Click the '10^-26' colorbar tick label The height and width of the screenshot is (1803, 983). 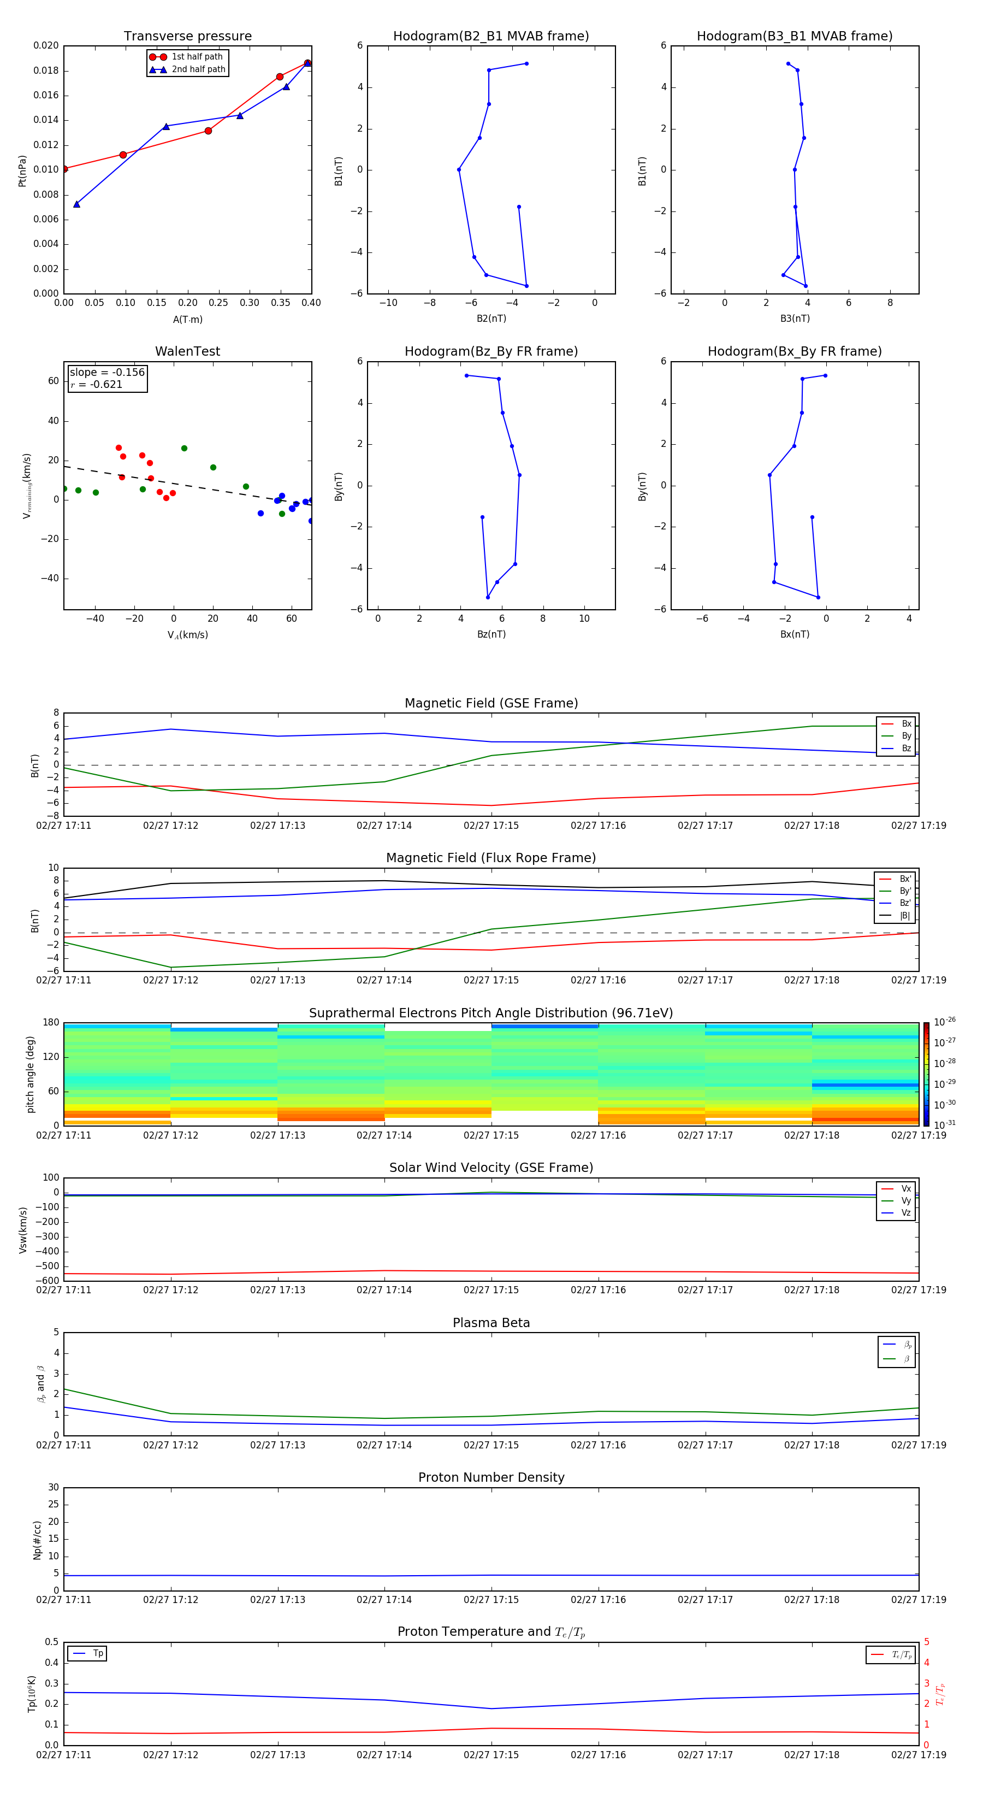(944, 1022)
